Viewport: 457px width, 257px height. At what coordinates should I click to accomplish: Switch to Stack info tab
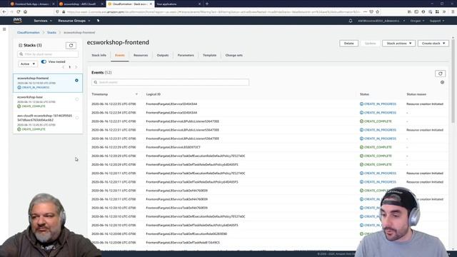pos(99,55)
